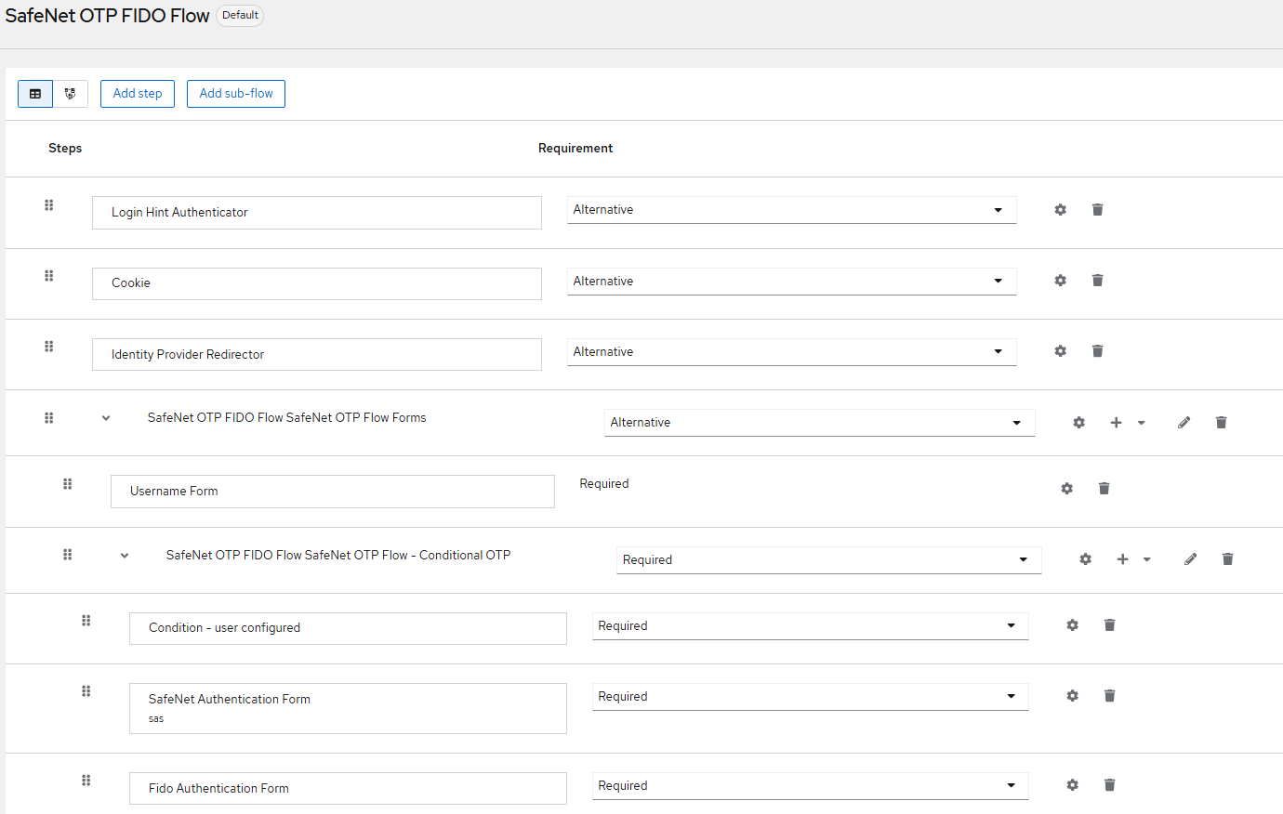Click the Add sub-flow button
1283x814 pixels.
click(x=236, y=94)
